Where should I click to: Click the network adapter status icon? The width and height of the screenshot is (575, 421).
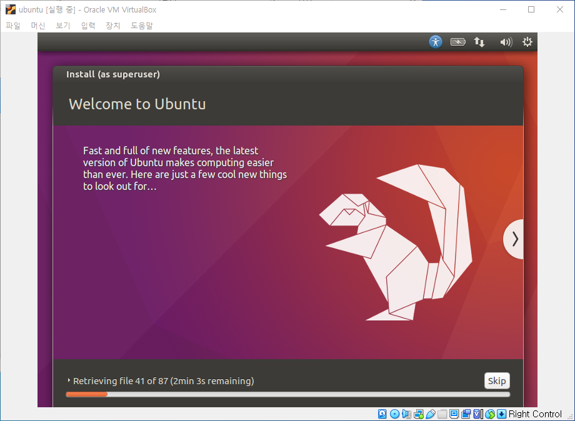tap(418, 414)
